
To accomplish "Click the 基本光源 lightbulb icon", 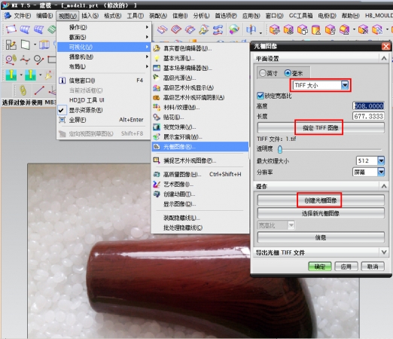I will tap(157, 58).
